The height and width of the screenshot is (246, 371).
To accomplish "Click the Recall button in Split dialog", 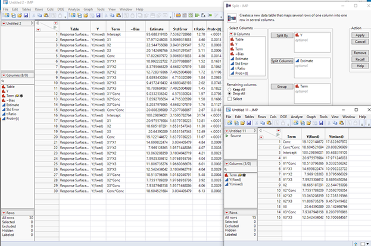I will coord(359,59).
